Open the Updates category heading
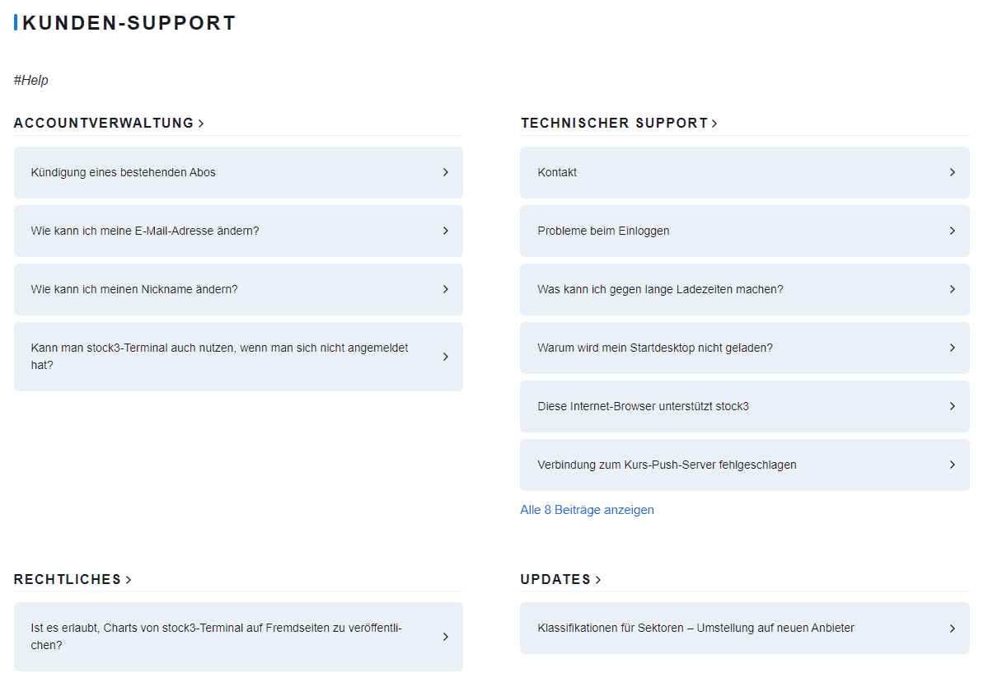The height and width of the screenshot is (673, 988). coord(555,580)
